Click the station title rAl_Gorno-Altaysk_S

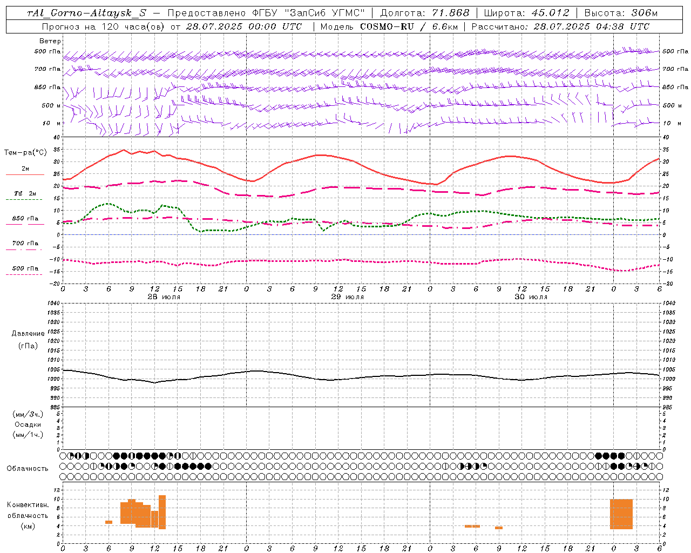(x=86, y=14)
